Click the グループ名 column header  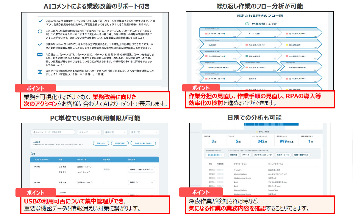82,160
